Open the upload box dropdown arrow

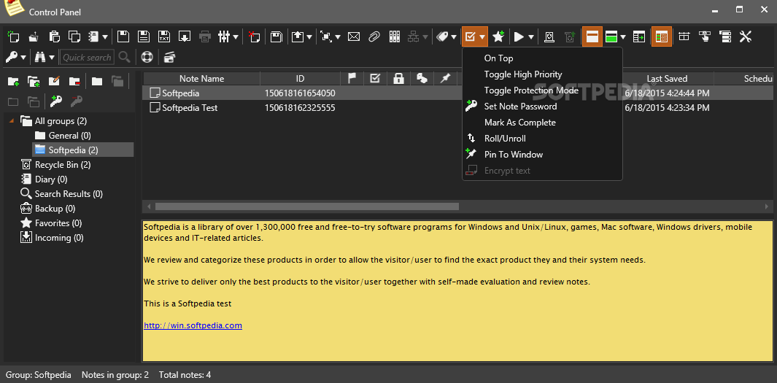310,36
